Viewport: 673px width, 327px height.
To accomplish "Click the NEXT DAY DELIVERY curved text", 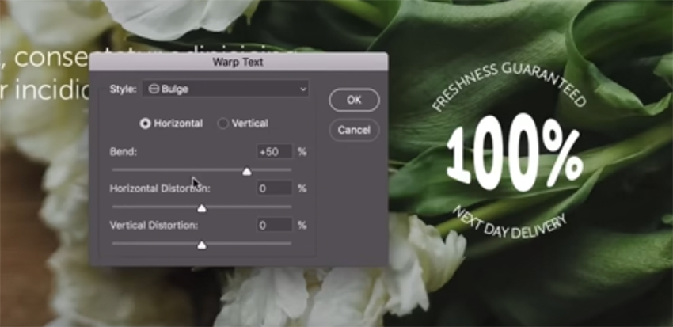I will click(511, 223).
